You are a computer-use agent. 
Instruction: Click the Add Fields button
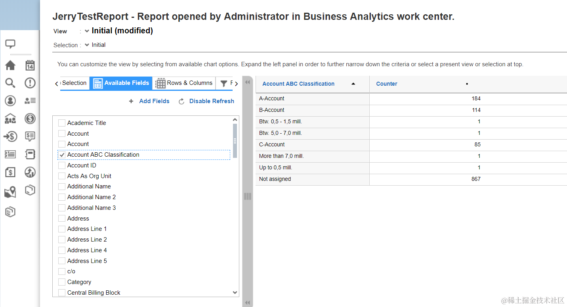(x=149, y=101)
